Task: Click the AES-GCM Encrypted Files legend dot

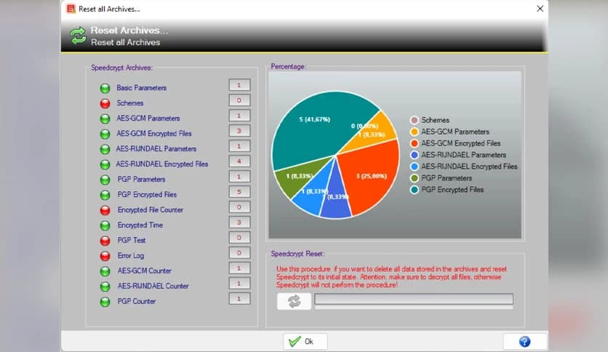Action: (x=414, y=143)
